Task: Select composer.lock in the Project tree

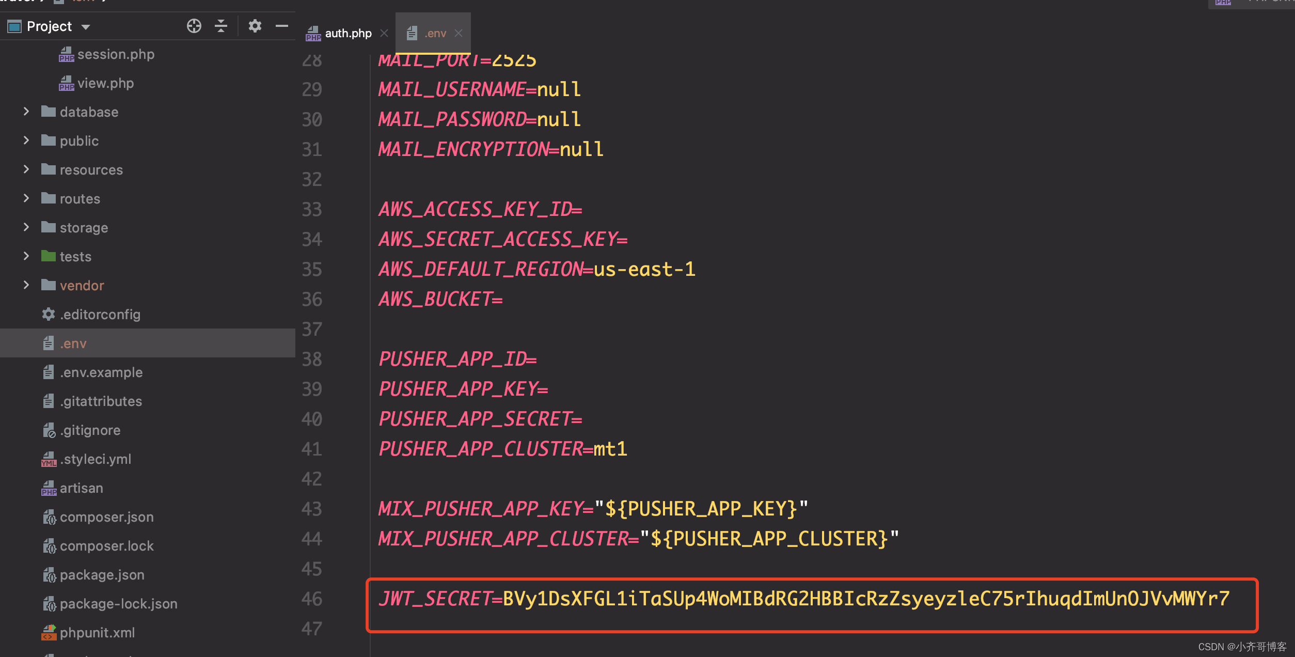Action: [x=107, y=545]
